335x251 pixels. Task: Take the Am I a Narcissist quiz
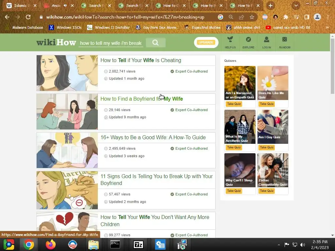tap(234, 104)
